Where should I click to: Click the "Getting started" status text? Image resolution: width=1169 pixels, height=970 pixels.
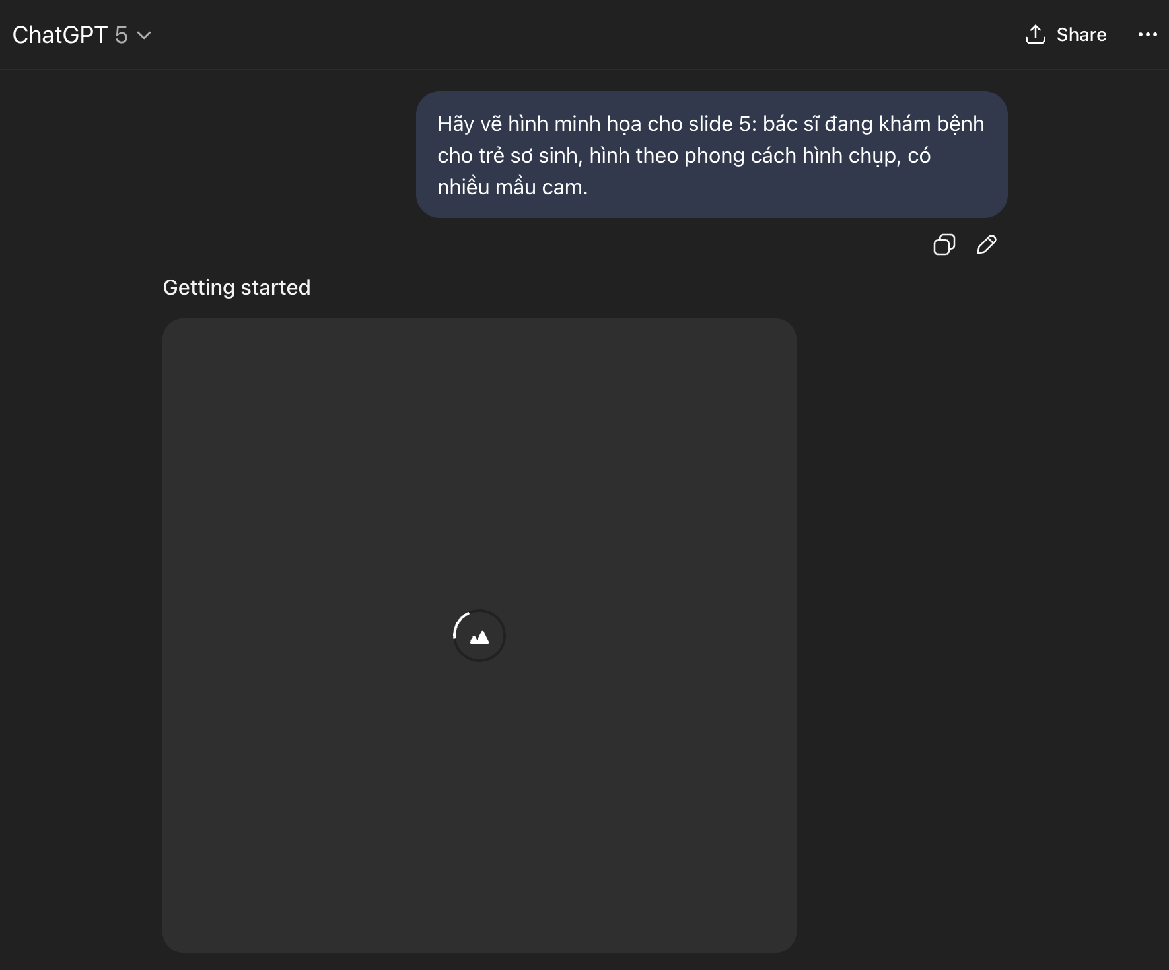click(x=236, y=287)
